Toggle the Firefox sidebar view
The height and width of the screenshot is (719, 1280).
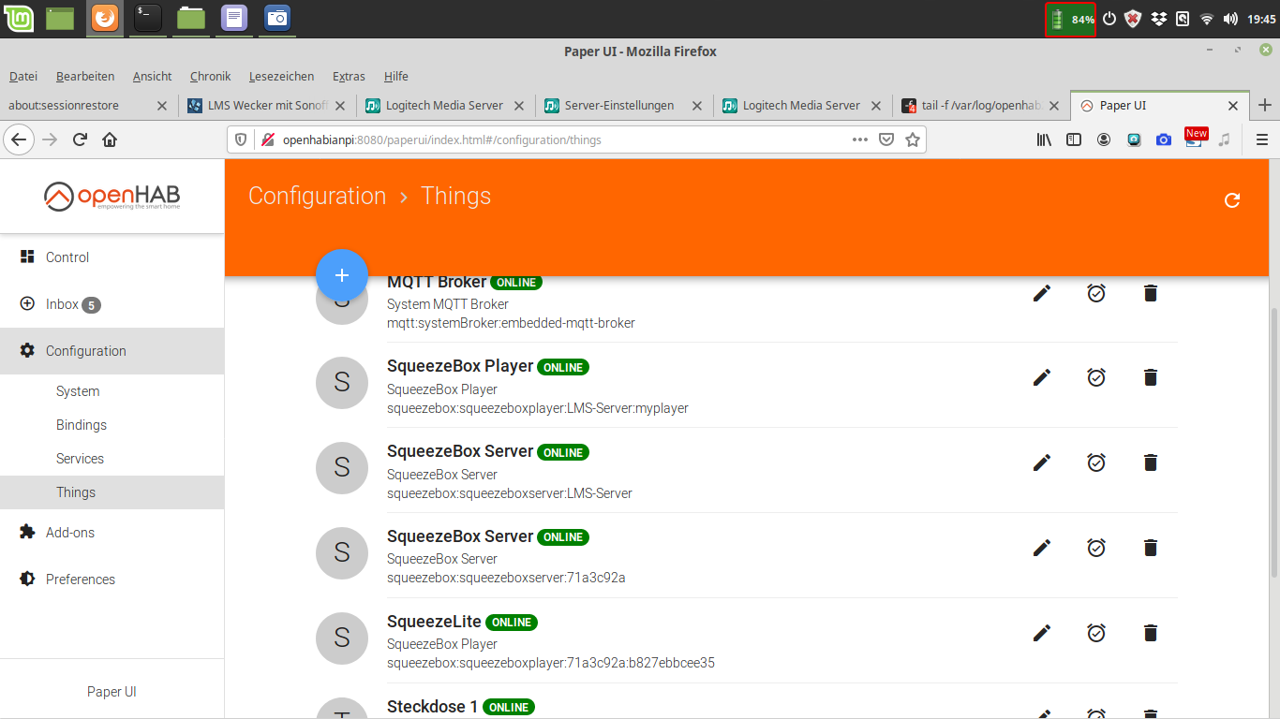pyautogui.click(x=1074, y=139)
